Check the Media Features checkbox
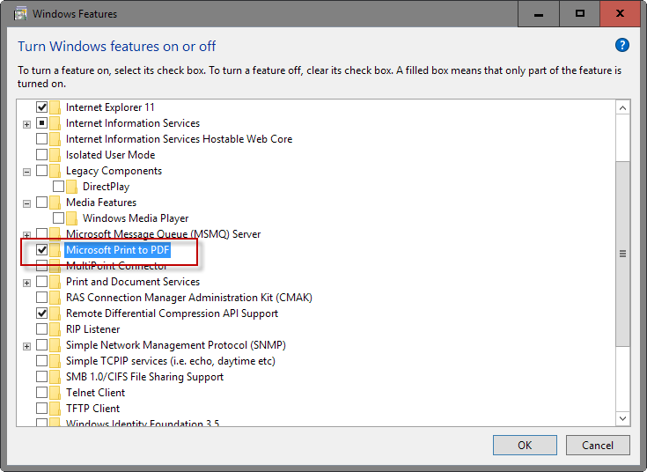Image resolution: width=647 pixels, height=472 pixels. 41,202
